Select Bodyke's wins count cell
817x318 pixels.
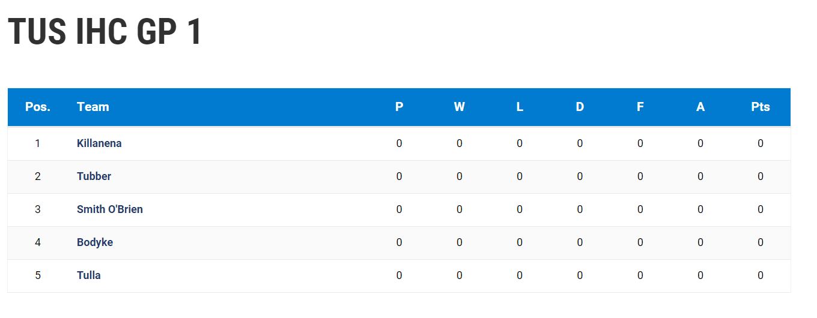459,242
